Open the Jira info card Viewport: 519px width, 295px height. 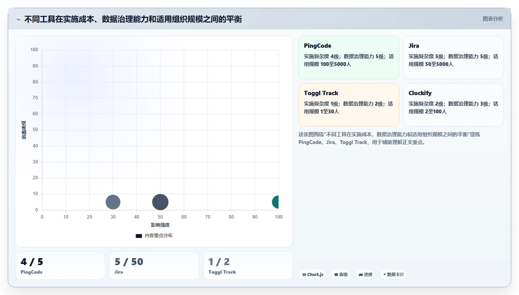pyautogui.click(x=453, y=57)
